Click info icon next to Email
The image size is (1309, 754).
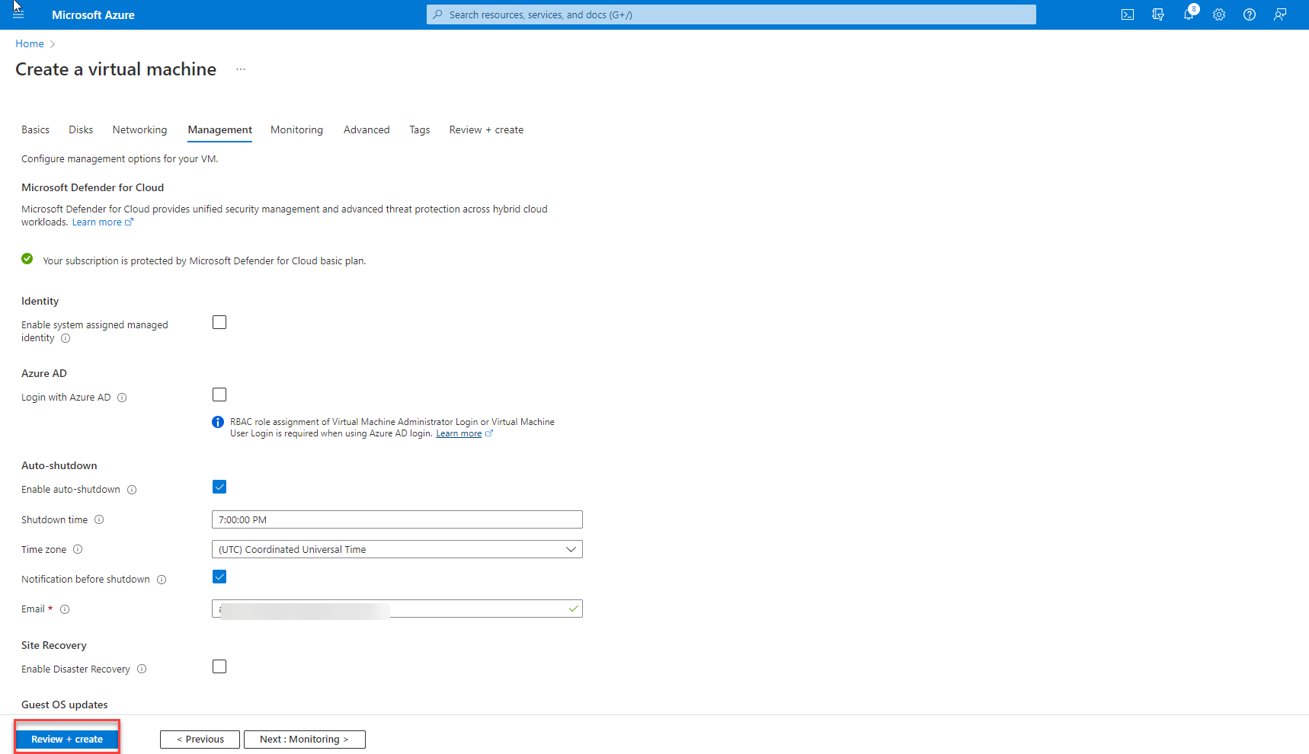coord(65,609)
